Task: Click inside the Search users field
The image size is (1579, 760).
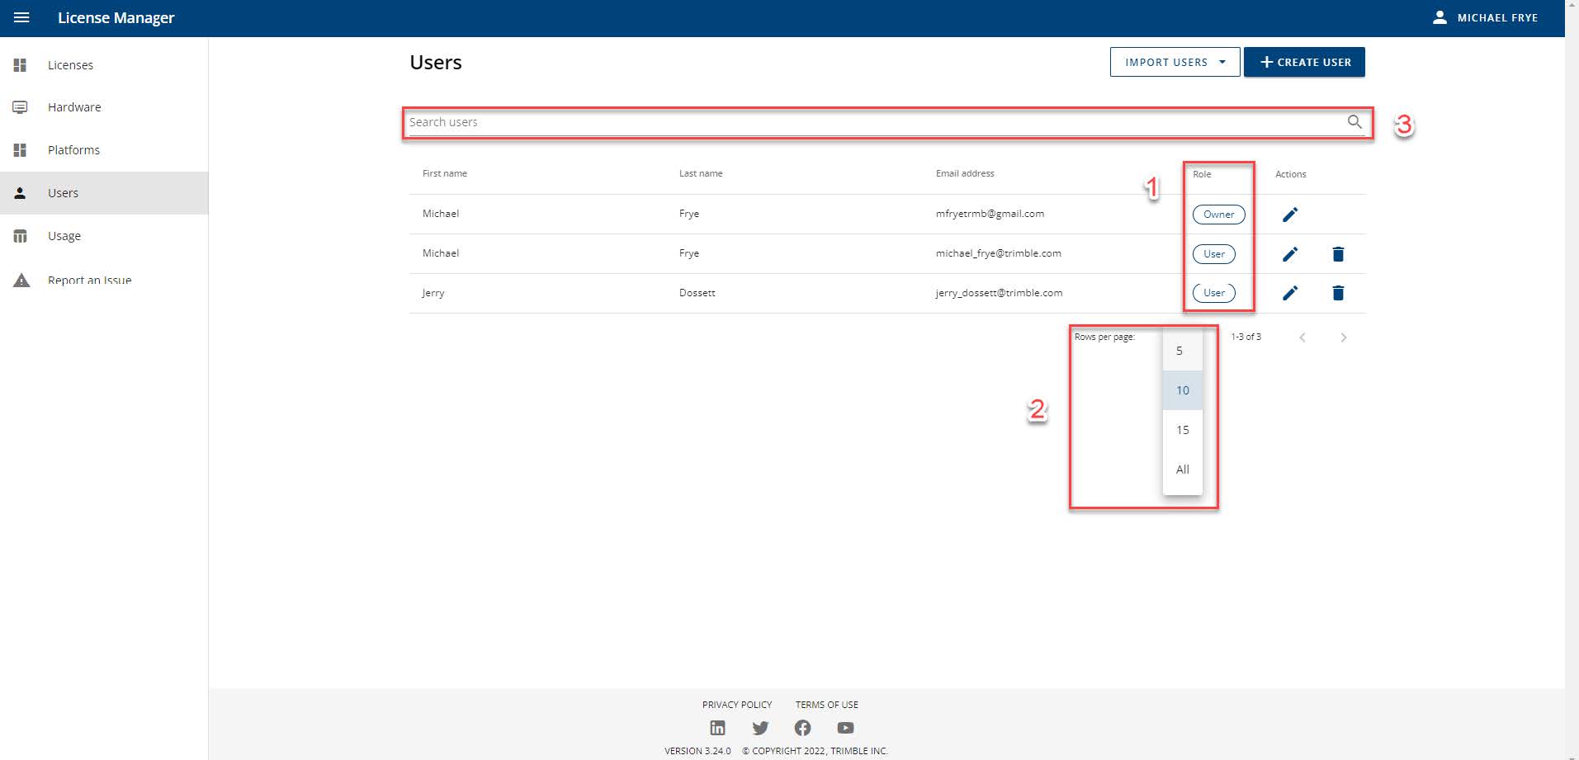Action: tap(743, 122)
